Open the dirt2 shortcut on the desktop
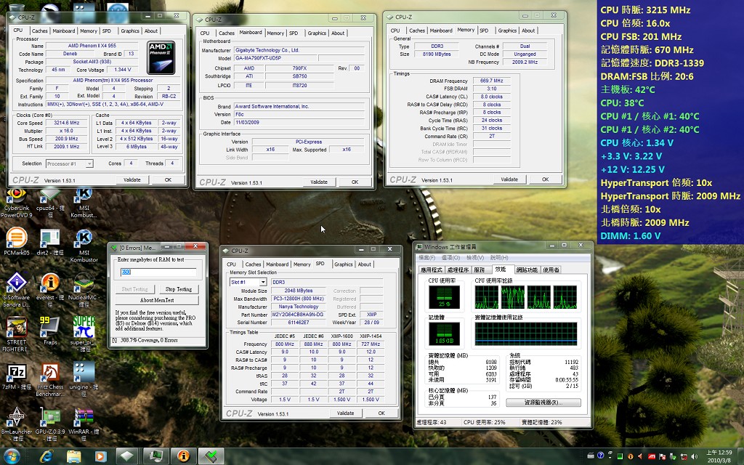 click(x=50, y=242)
